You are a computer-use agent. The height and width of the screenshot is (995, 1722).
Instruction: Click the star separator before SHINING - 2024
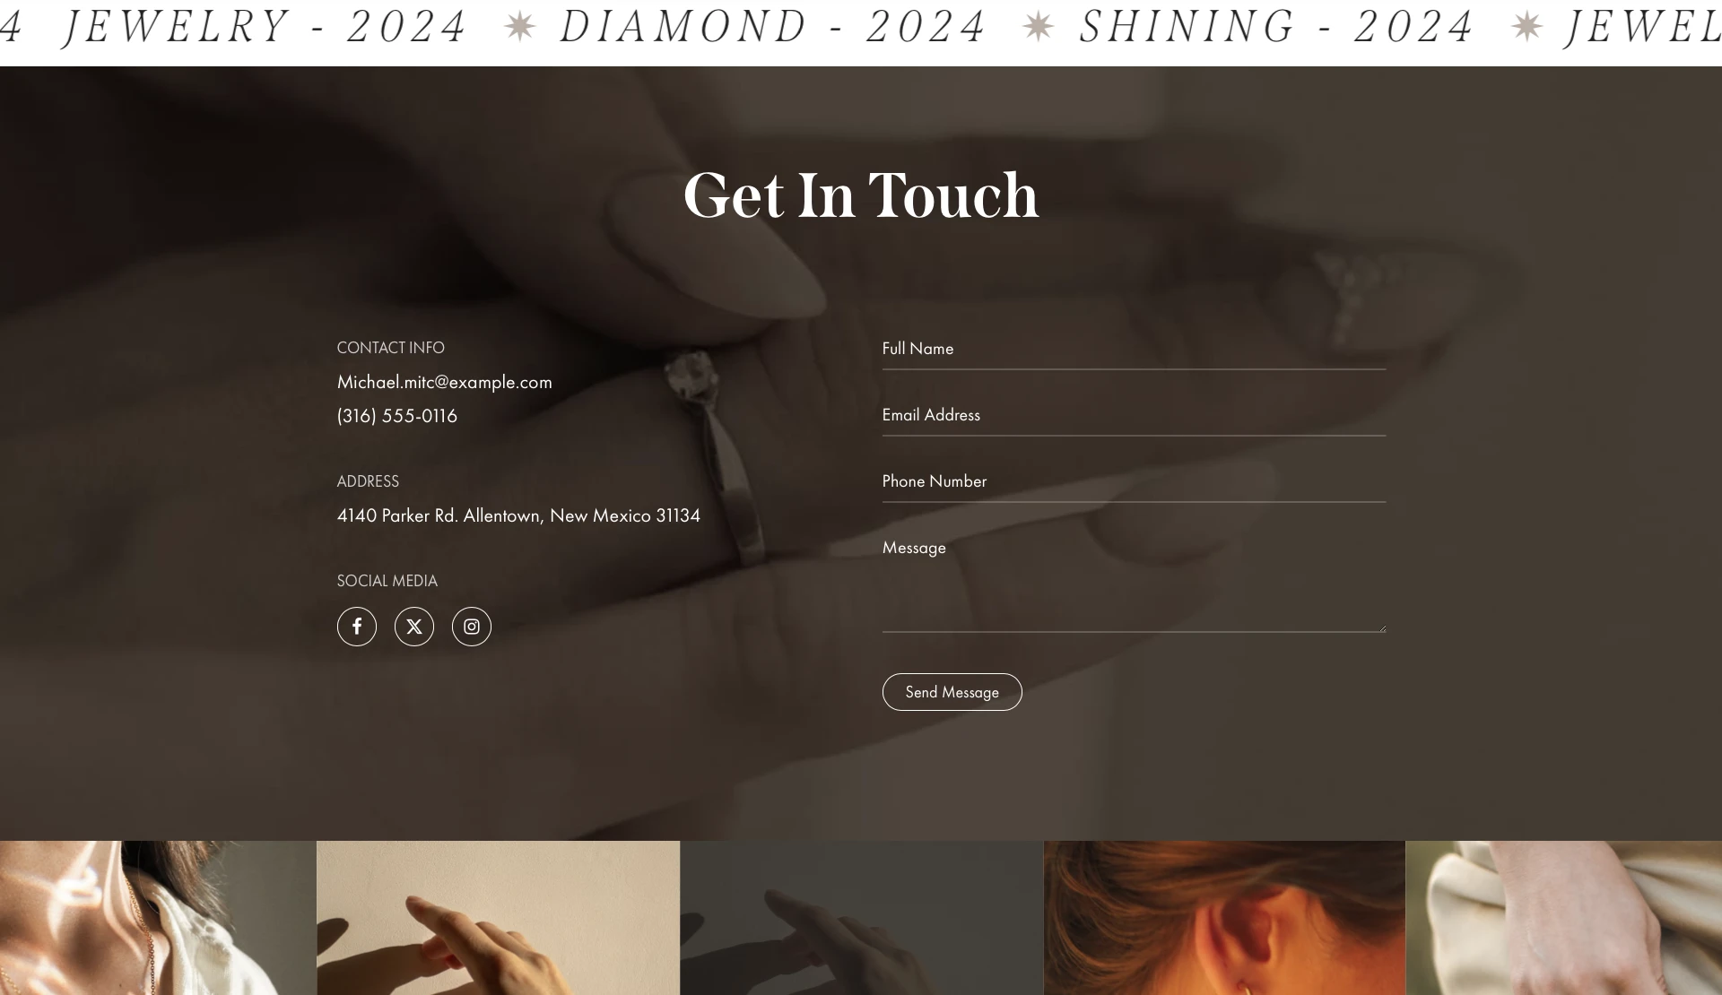1039,27
